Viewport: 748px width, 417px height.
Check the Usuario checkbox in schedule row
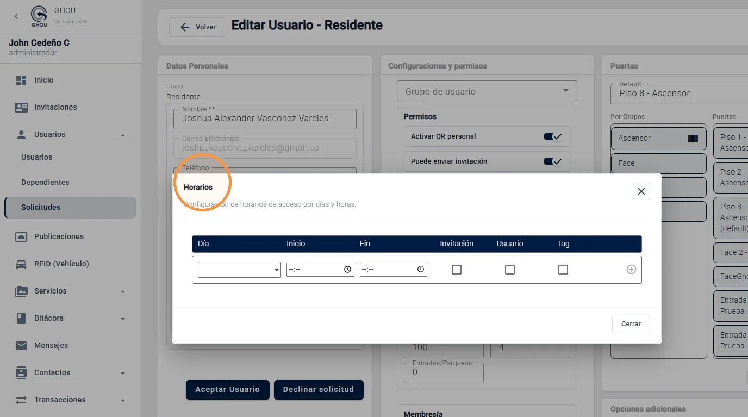pyautogui.click(x=510, y=270)
